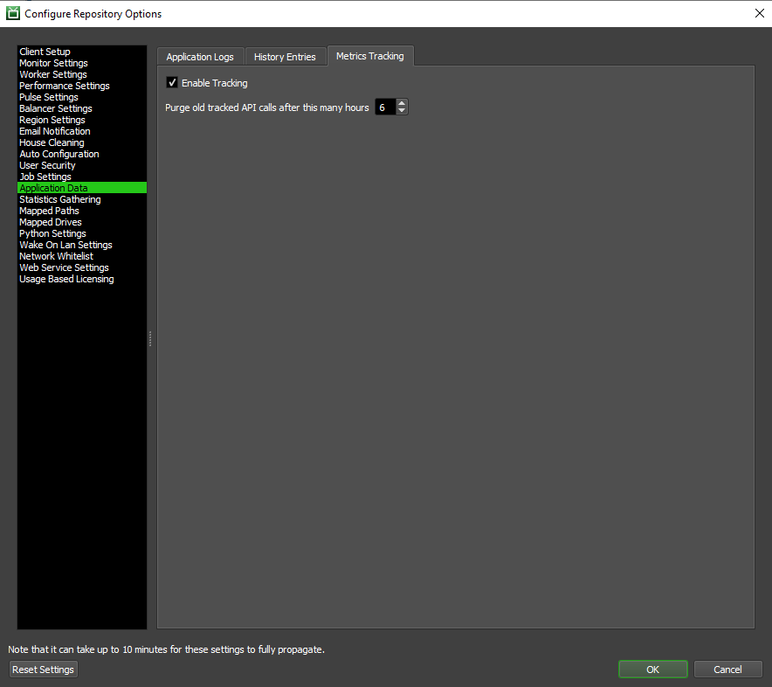772x687 pixels.
Task: Click the 10 minutes propagation note text
Action: pyautogui.click(x=167, y=649)
